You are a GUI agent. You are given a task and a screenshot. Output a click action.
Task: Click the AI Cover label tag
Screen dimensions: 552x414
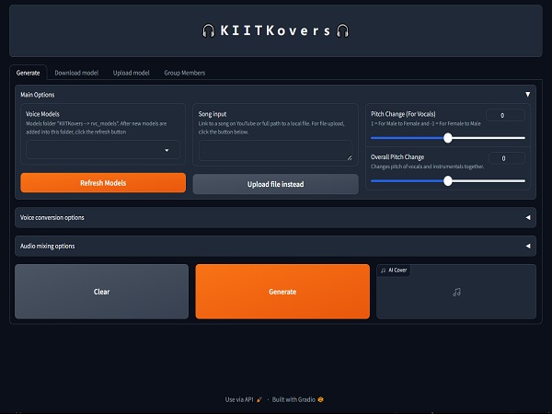pyautogui.click(x=394, y=270)
